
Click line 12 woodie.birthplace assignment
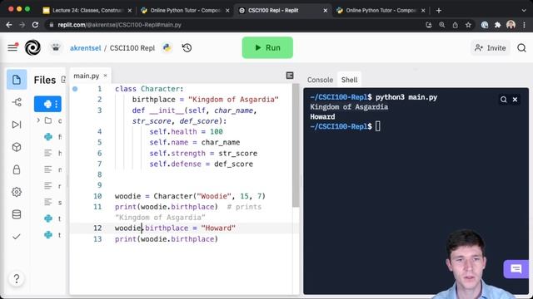(175, 228)
